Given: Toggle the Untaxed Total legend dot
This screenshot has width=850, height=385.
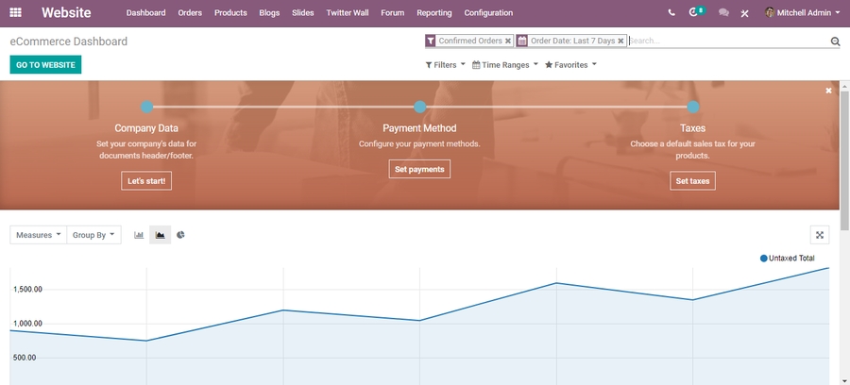Looking at the screenshot, I should (x=764, y=259).
